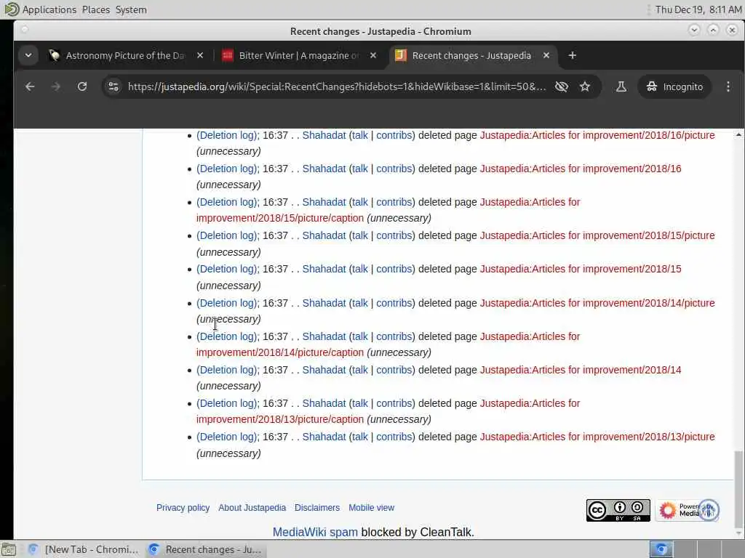Go back using the browser back arrow
Viewport: 745px width, 558px height.
pos(30,86)
